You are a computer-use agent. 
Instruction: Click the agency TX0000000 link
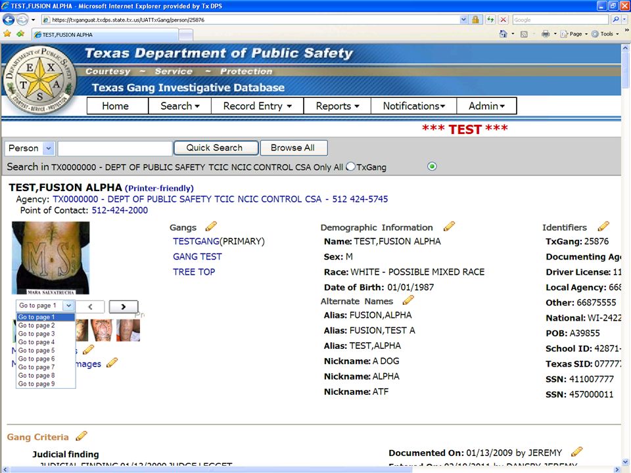coord(220,199)
